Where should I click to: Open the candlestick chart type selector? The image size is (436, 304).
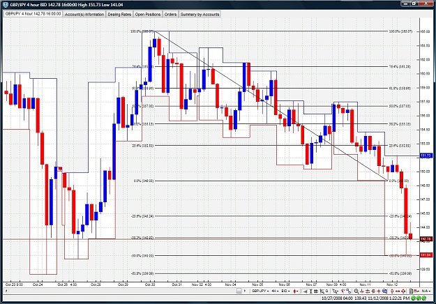pyautogui.click(x=296, y=291)
